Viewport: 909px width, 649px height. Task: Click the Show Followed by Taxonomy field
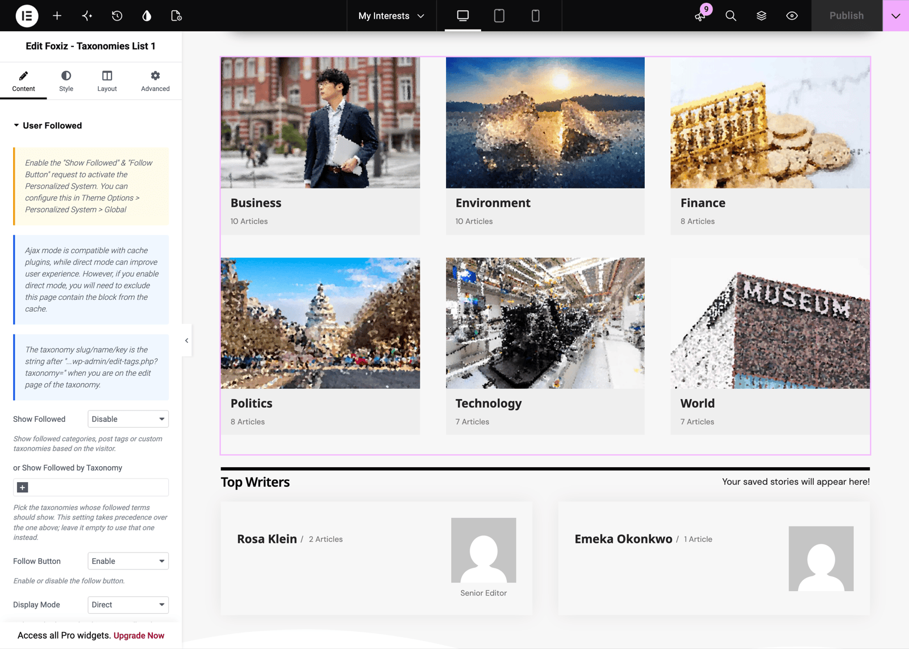pos(91,487)
